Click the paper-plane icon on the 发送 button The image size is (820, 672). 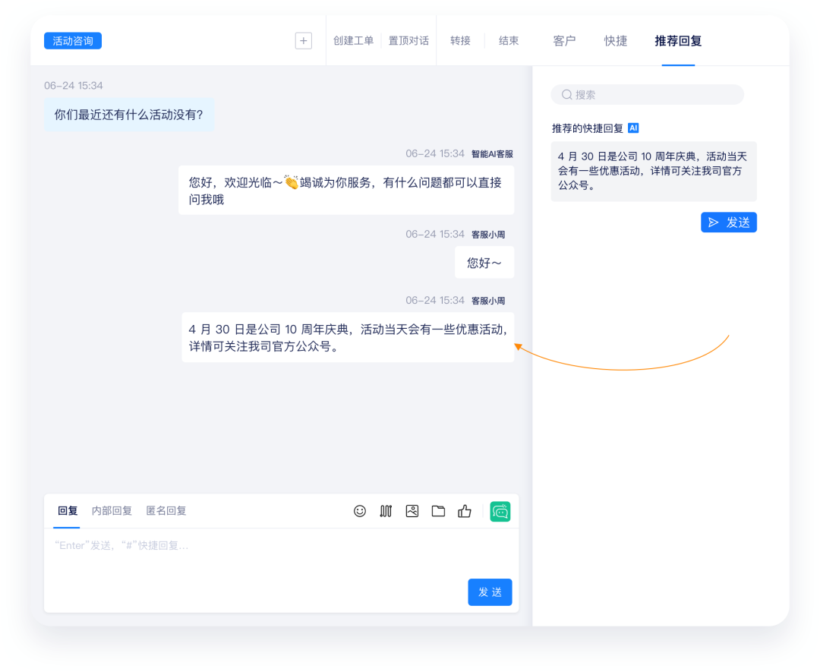712,222
